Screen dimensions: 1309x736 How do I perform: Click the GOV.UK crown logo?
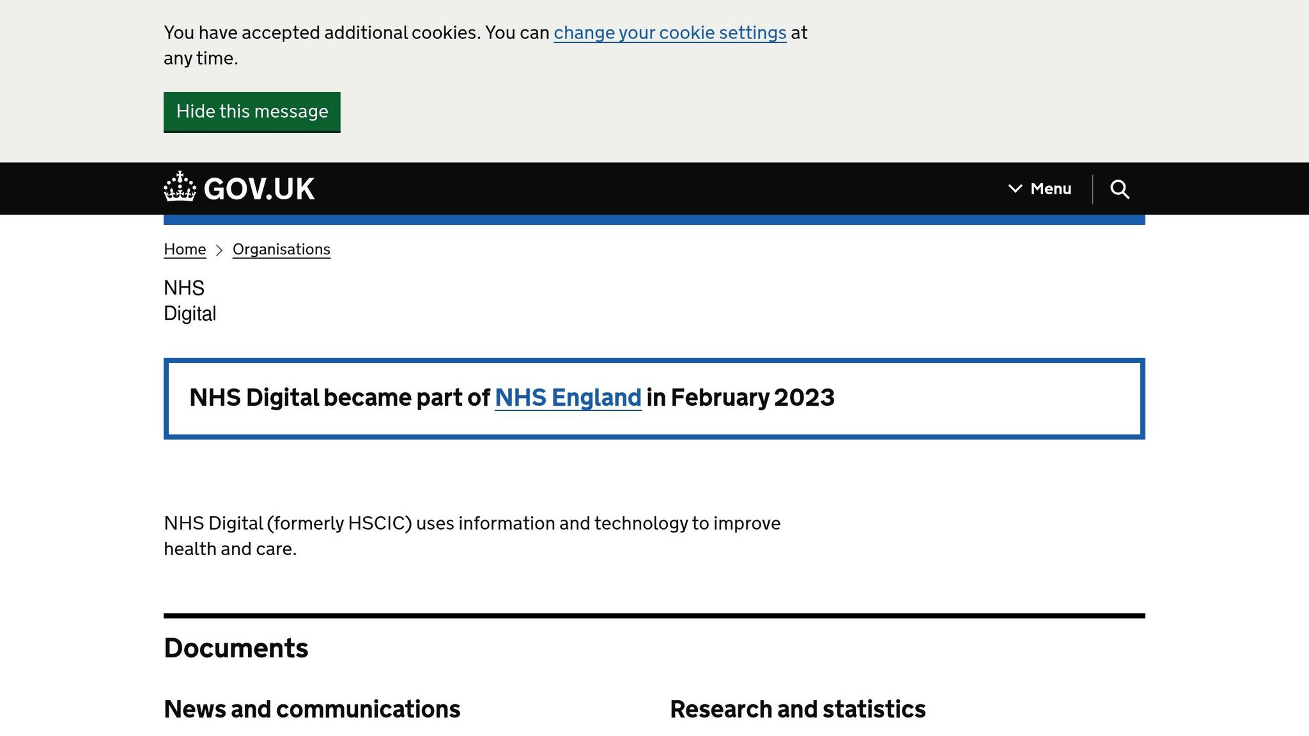tap(239, 188)
